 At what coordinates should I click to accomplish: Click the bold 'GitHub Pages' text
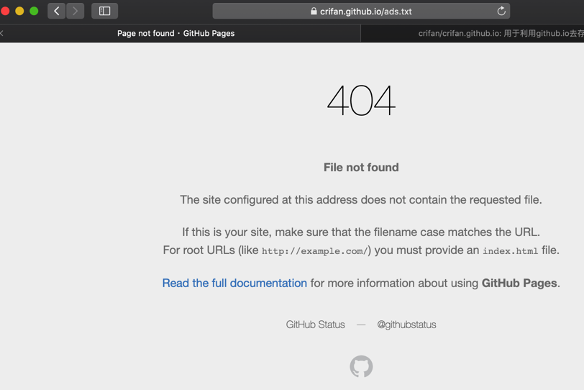click(519, 283)
